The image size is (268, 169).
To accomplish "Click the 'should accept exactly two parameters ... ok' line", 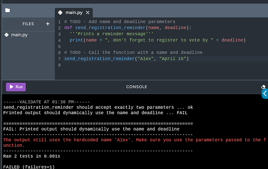I will (98, 107).
